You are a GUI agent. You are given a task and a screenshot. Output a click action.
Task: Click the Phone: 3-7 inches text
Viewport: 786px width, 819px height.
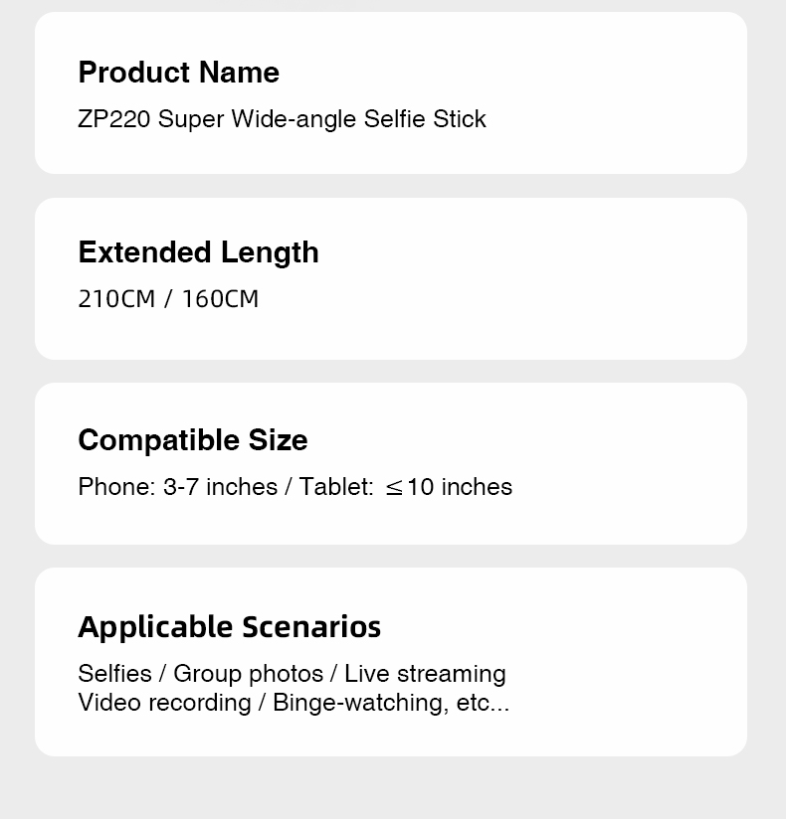pos(177,487)
